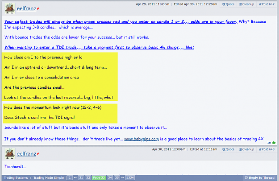The height and width of the screenshot is (181, 279).
Task: Quote post 647
Action: pos(228,4)
